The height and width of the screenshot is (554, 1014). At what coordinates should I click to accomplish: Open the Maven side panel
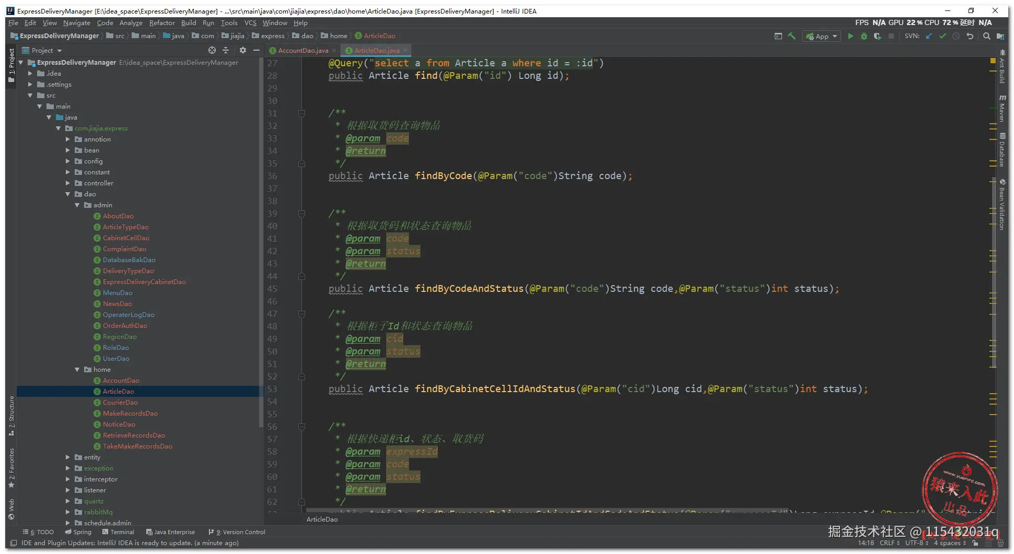point(1002,109)
